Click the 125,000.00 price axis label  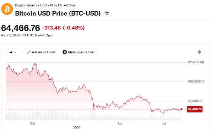(x=196, y=62)
